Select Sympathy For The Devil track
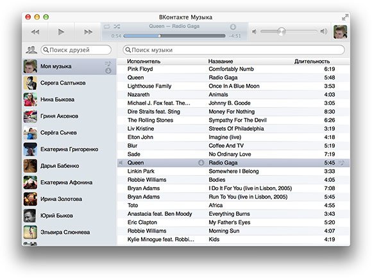 pos(233,120)
